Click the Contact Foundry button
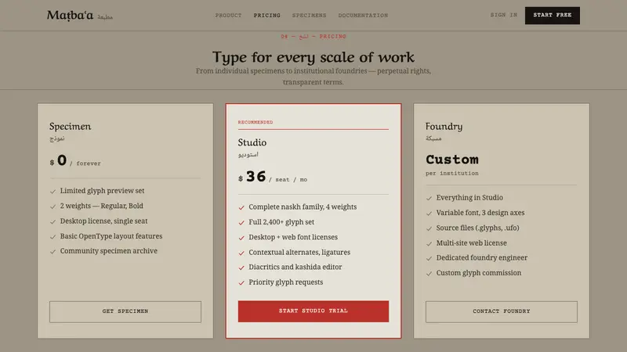The image size is (627, 352). 501,311
